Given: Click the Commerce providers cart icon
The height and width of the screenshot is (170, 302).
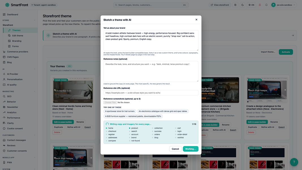Looking at the screenshot, I should (4, 52).
